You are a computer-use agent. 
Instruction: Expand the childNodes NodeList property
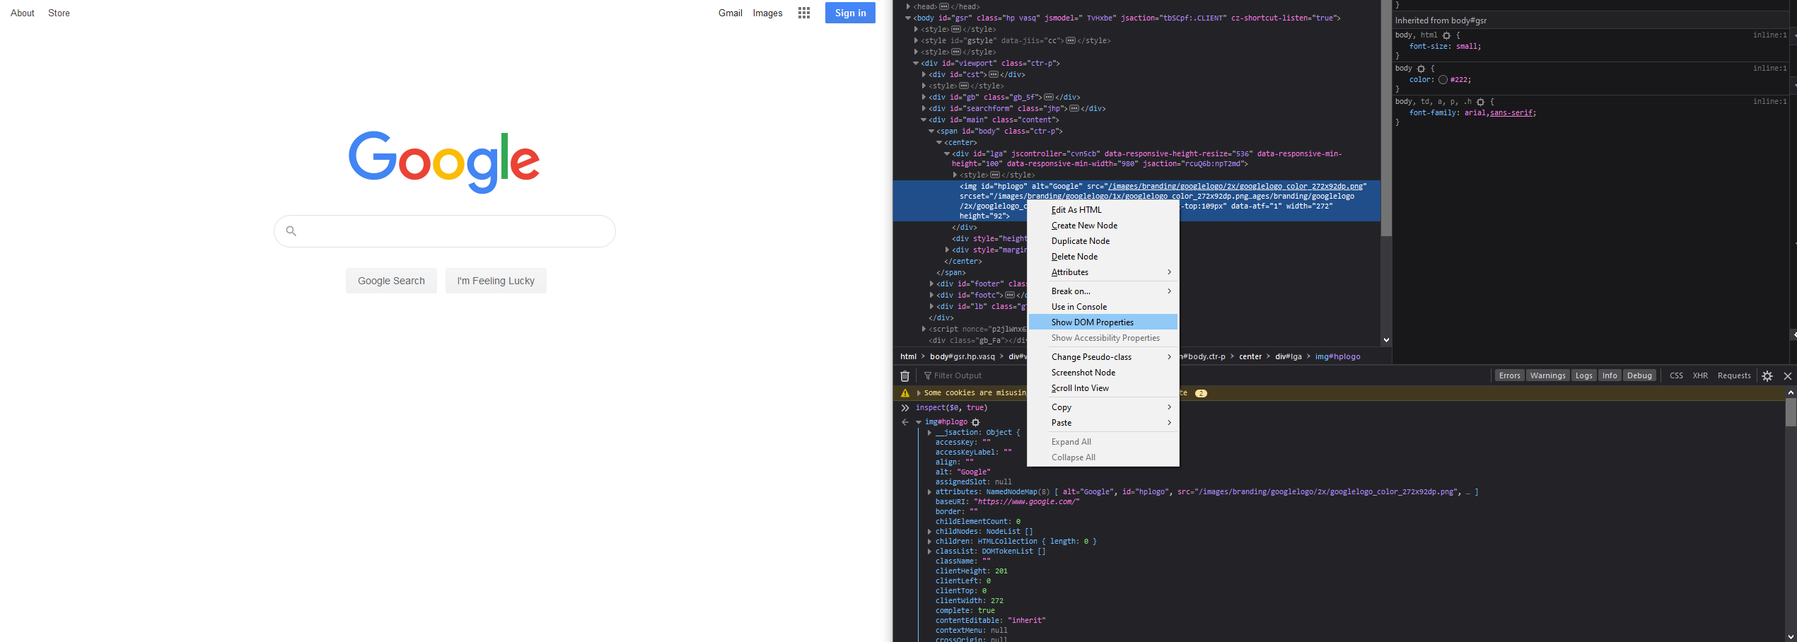click(x=929, y=532)
